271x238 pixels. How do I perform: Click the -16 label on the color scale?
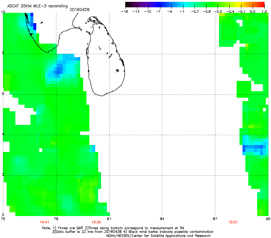click(x=125, y=12)
